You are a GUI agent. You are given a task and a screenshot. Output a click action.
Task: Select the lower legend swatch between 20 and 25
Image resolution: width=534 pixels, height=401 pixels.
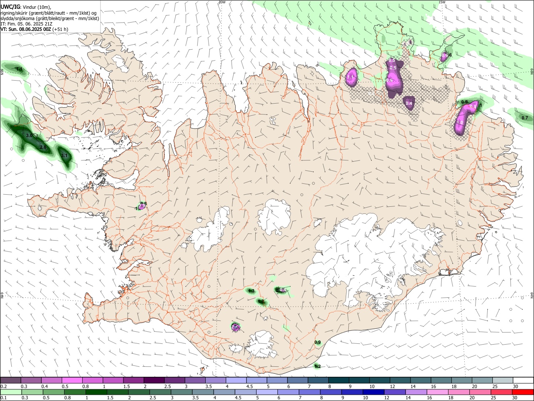click(x=480, y=392)
